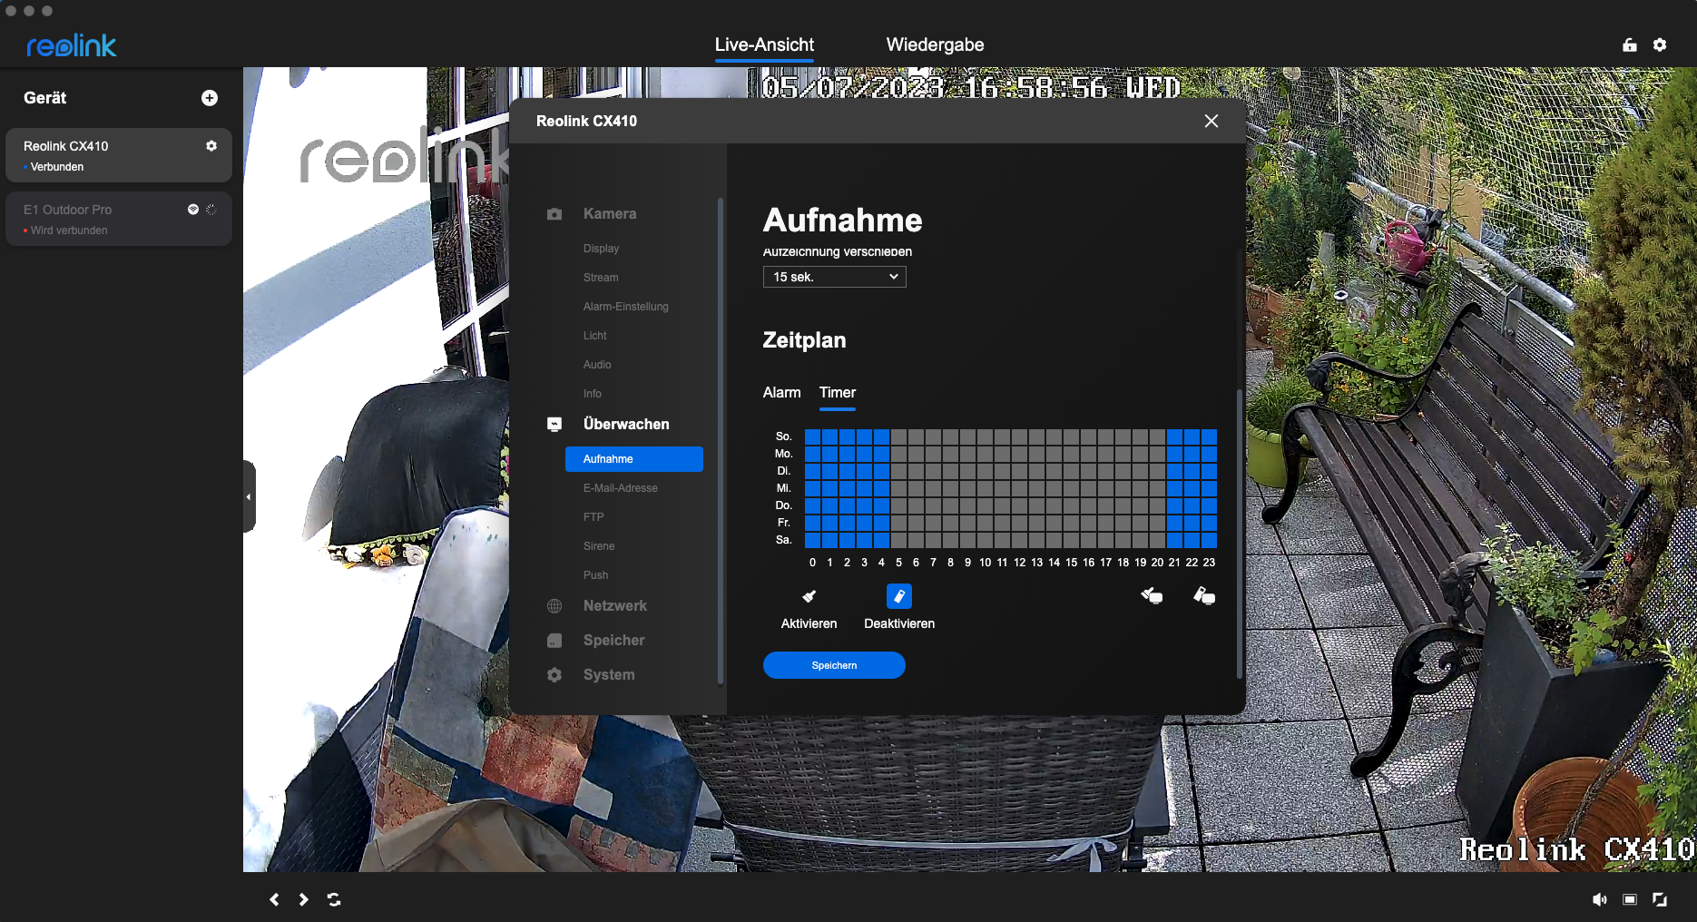Click the deactivate-all eraser icon for the schedule
This screenshot has height=922, width=1697.
pyautogui.click(x=1204, y=596)
